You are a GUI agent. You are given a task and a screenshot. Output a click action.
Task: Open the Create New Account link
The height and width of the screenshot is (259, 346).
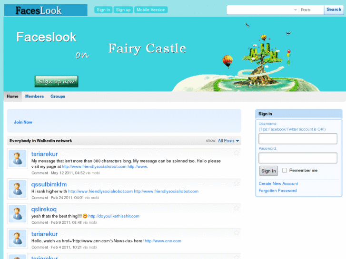pos(278,183)
